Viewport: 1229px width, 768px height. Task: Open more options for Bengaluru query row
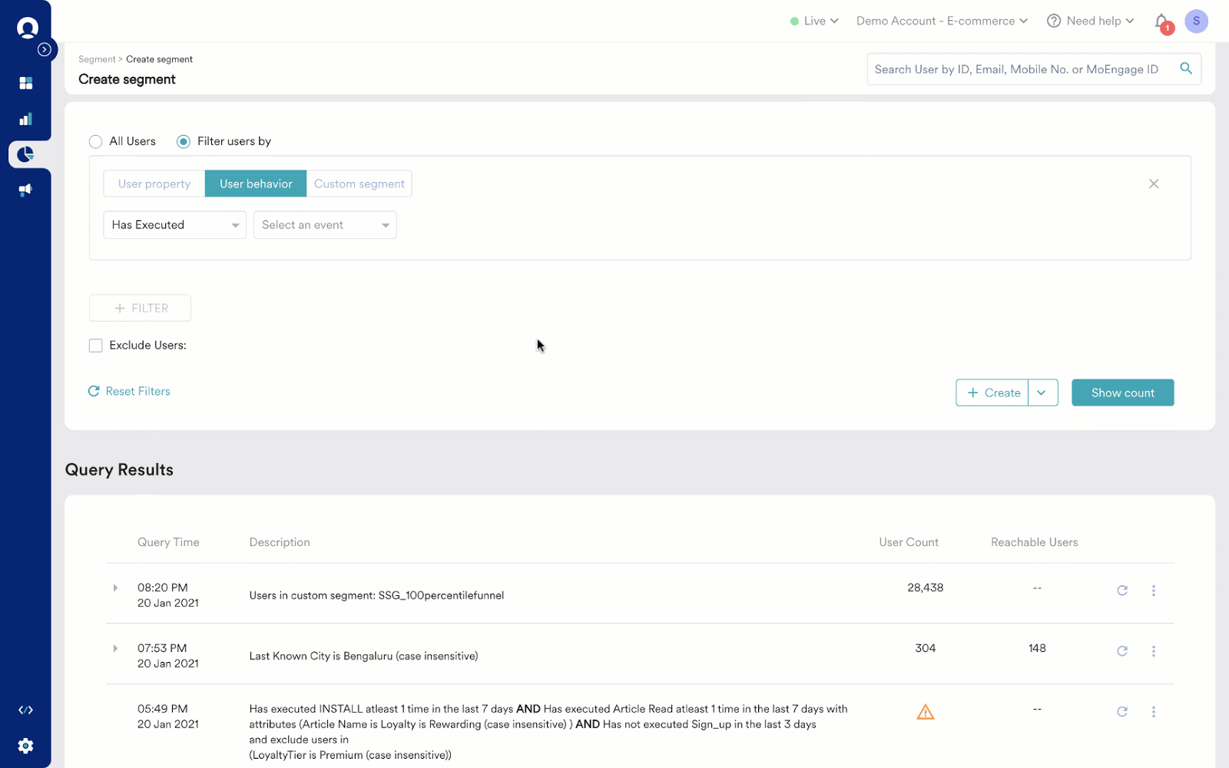[x=1153, y=651]
